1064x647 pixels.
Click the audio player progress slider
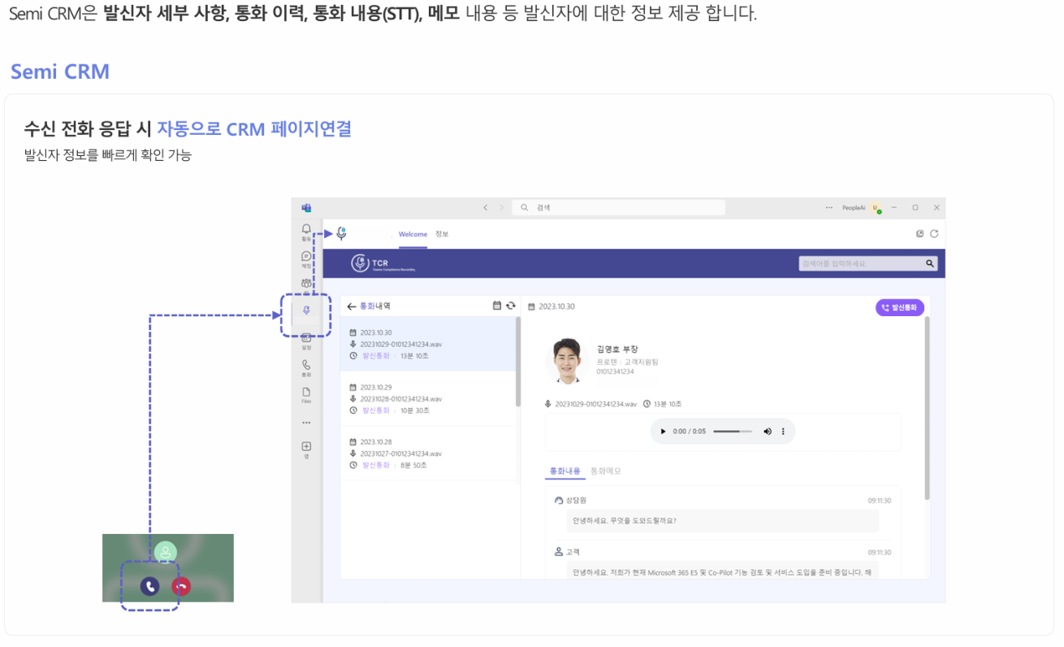click(x=732, y=432)
